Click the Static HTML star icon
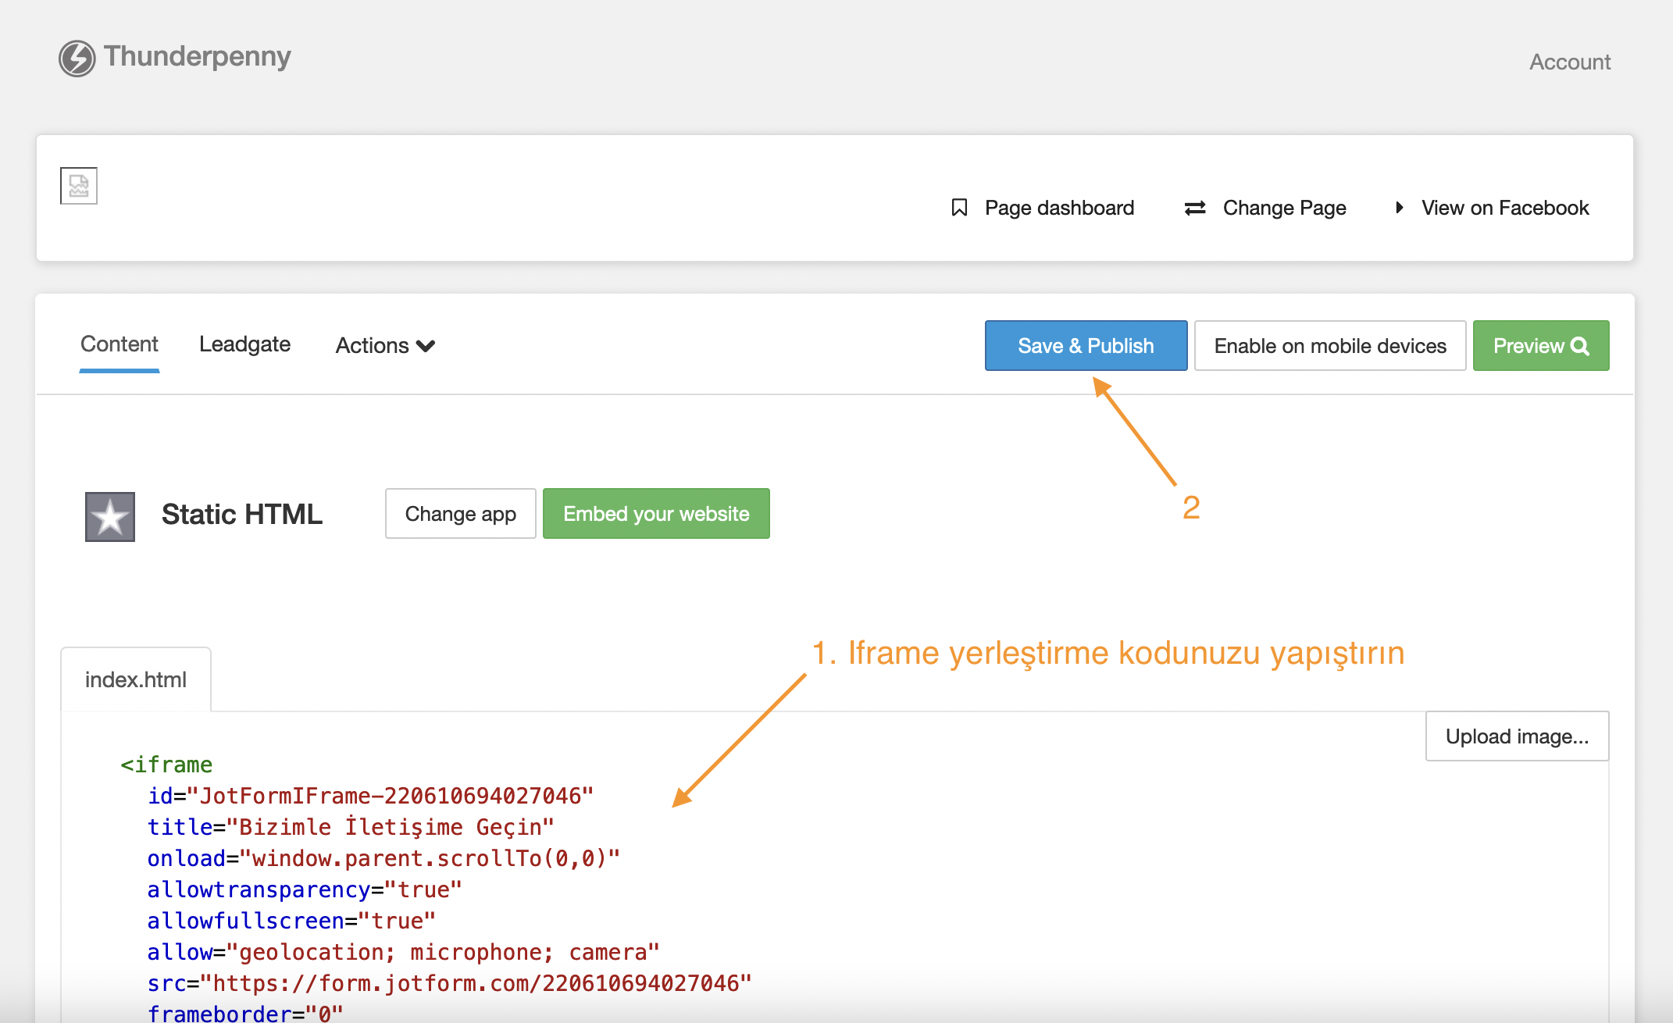The width and height of the screenshot is (1673, 1023). point(109,515)
